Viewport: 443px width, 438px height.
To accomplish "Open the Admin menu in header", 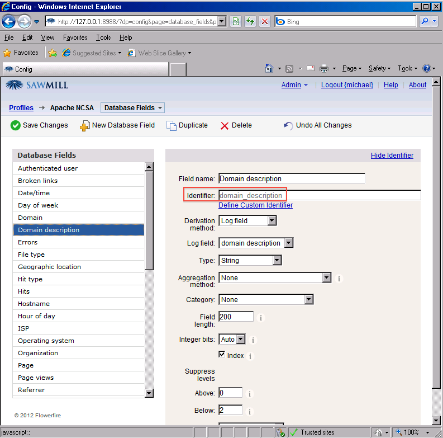I will click(x=294, y=85).
